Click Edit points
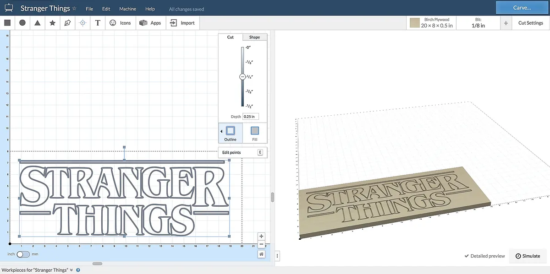Image resolution: width=550 pixels, height=274 pixels. pos(242,152)
